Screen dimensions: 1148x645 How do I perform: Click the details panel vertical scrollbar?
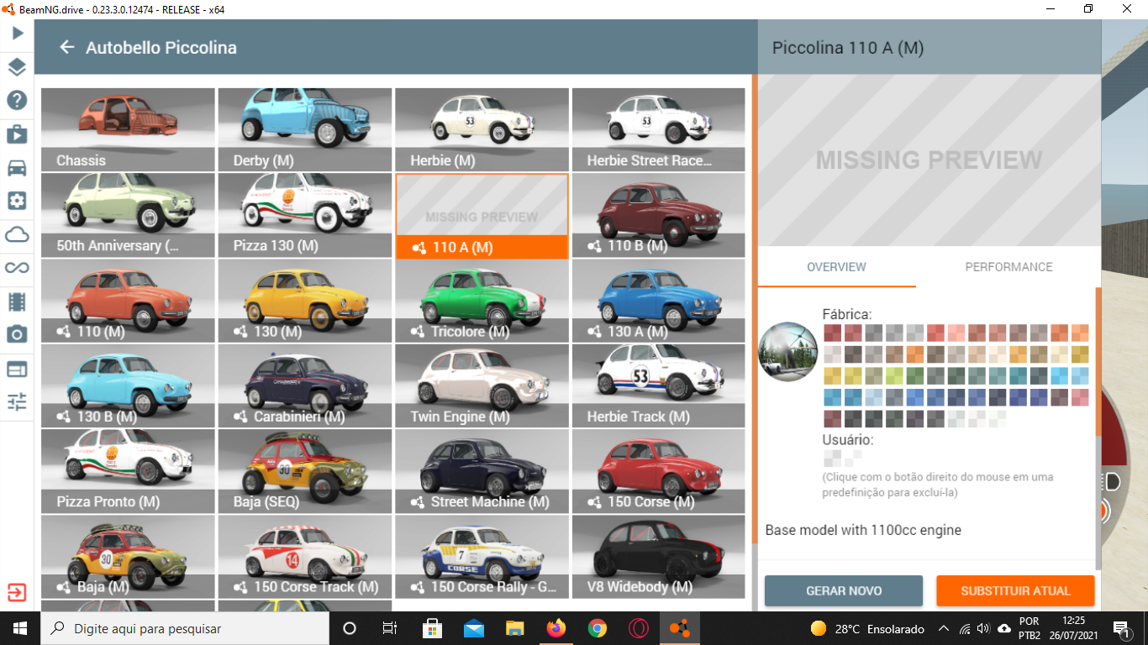click(x=1098, y=361)
